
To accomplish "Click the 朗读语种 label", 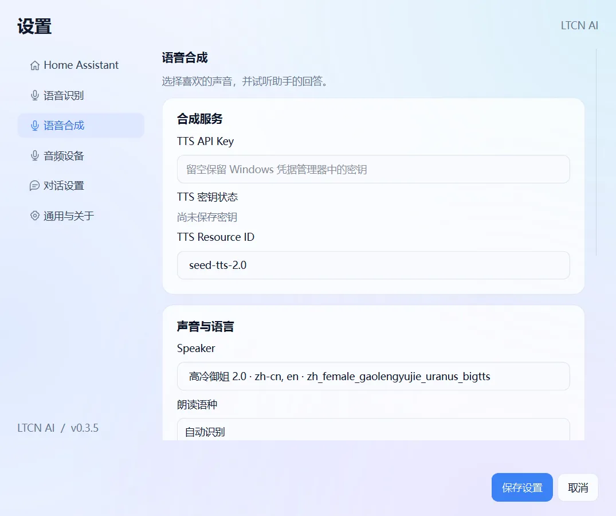I will pos(197,404).
